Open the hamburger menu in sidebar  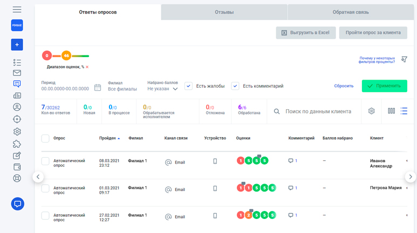pos(17,10)
